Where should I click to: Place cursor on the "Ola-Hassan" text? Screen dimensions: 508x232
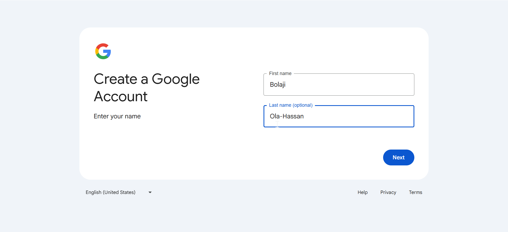click(287, 116)
